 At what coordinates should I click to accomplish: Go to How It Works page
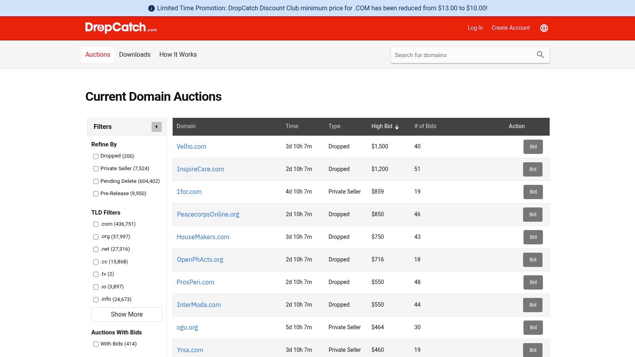pos(178,55)
